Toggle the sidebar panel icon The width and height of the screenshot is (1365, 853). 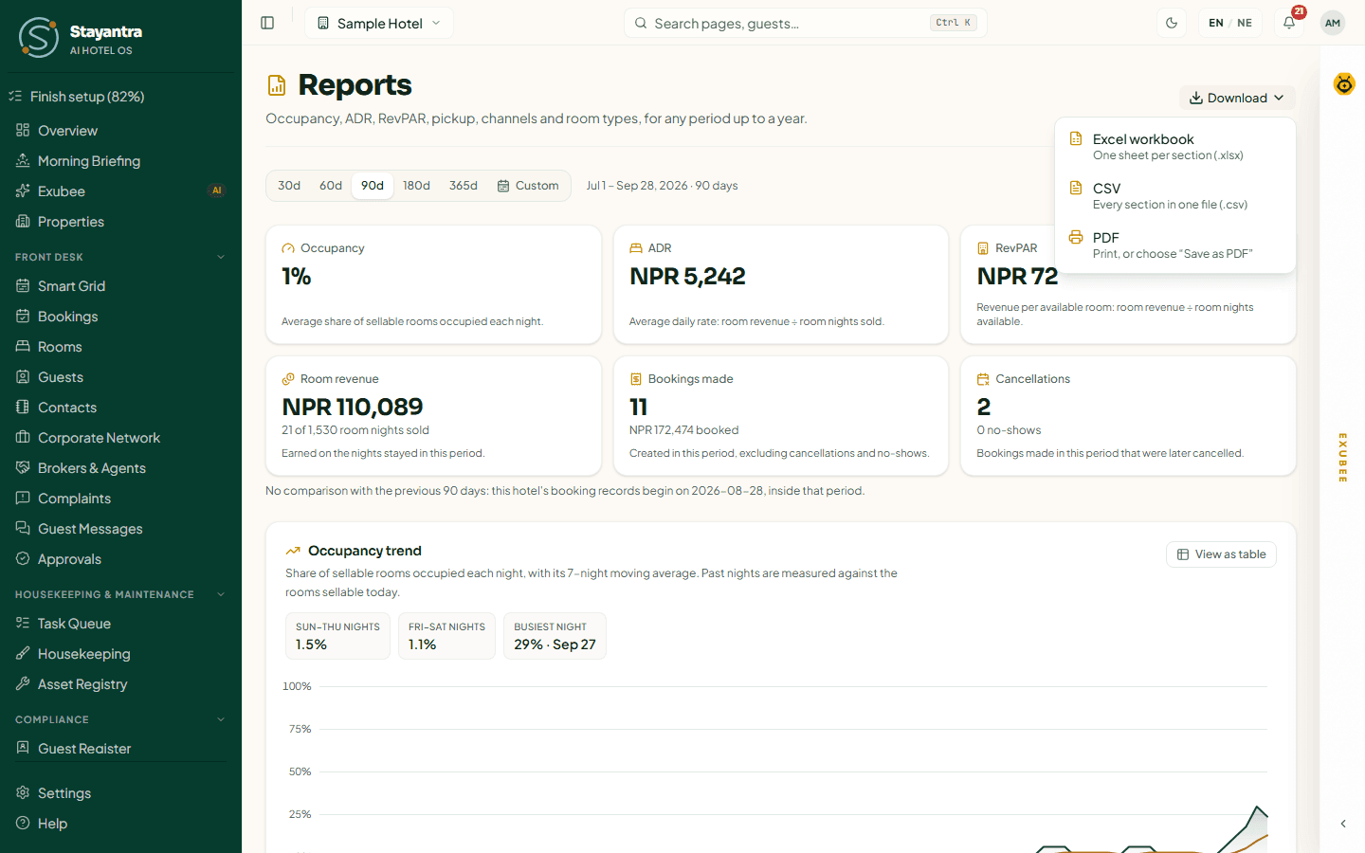(x=267, y=23)
